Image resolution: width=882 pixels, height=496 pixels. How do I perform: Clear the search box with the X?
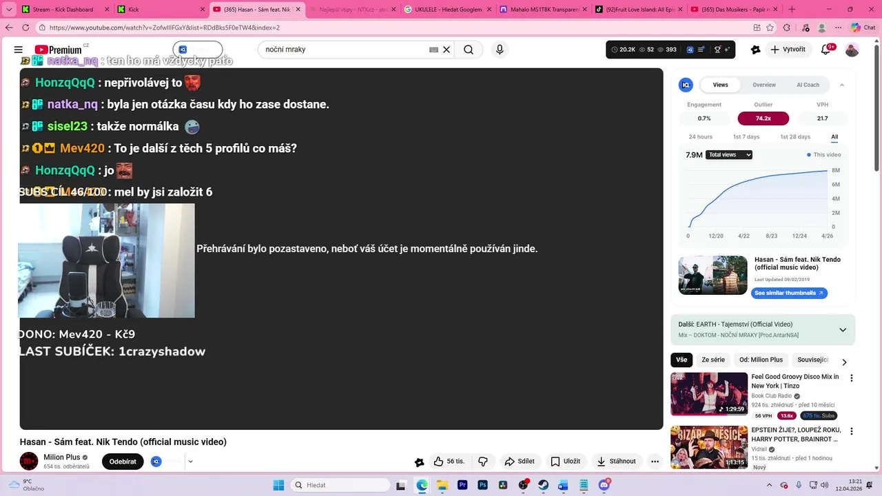click(447, 50)
